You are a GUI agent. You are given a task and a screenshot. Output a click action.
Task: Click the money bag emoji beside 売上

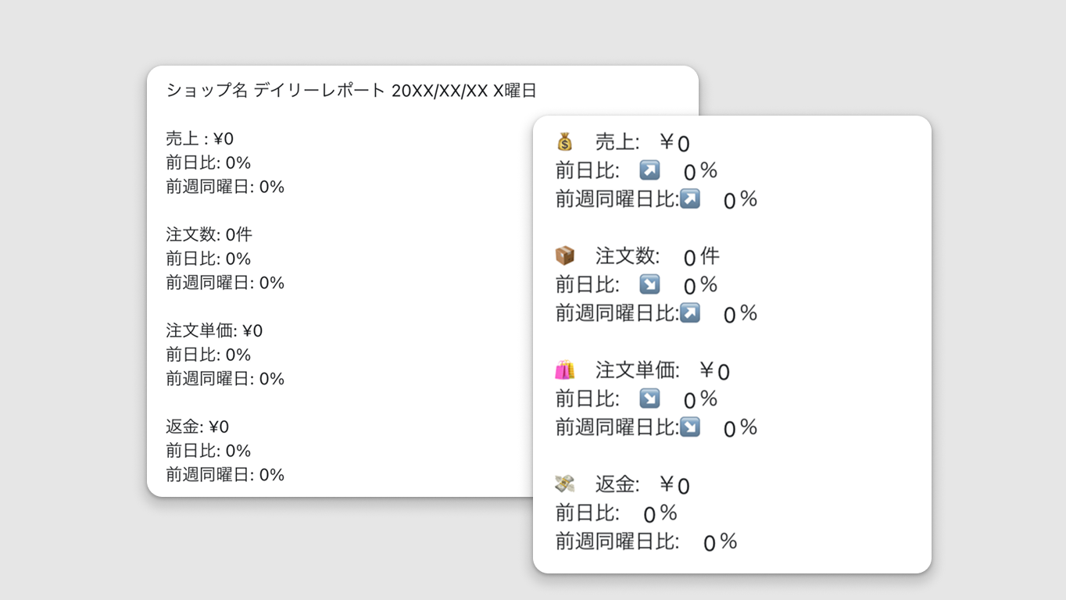(564, 142)
